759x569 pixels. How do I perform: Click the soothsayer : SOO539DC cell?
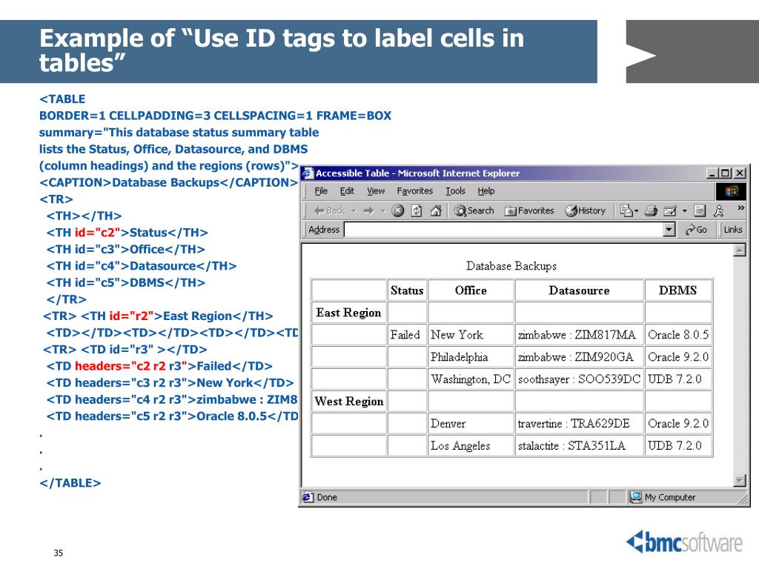(579, 379)
